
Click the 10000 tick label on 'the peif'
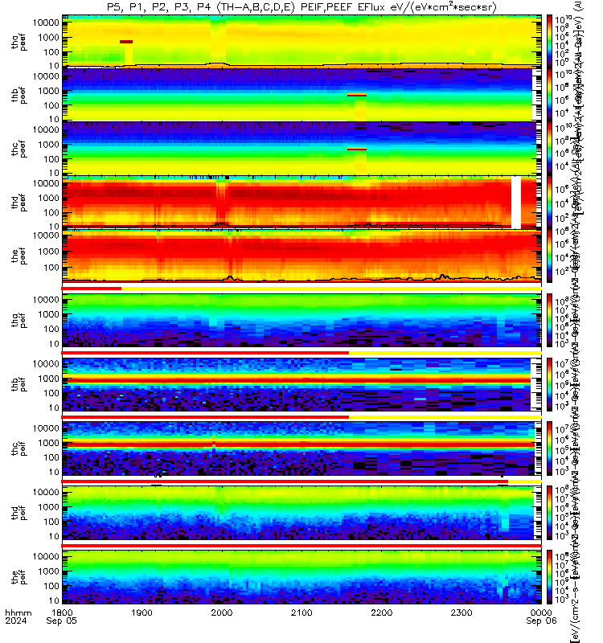47,556
